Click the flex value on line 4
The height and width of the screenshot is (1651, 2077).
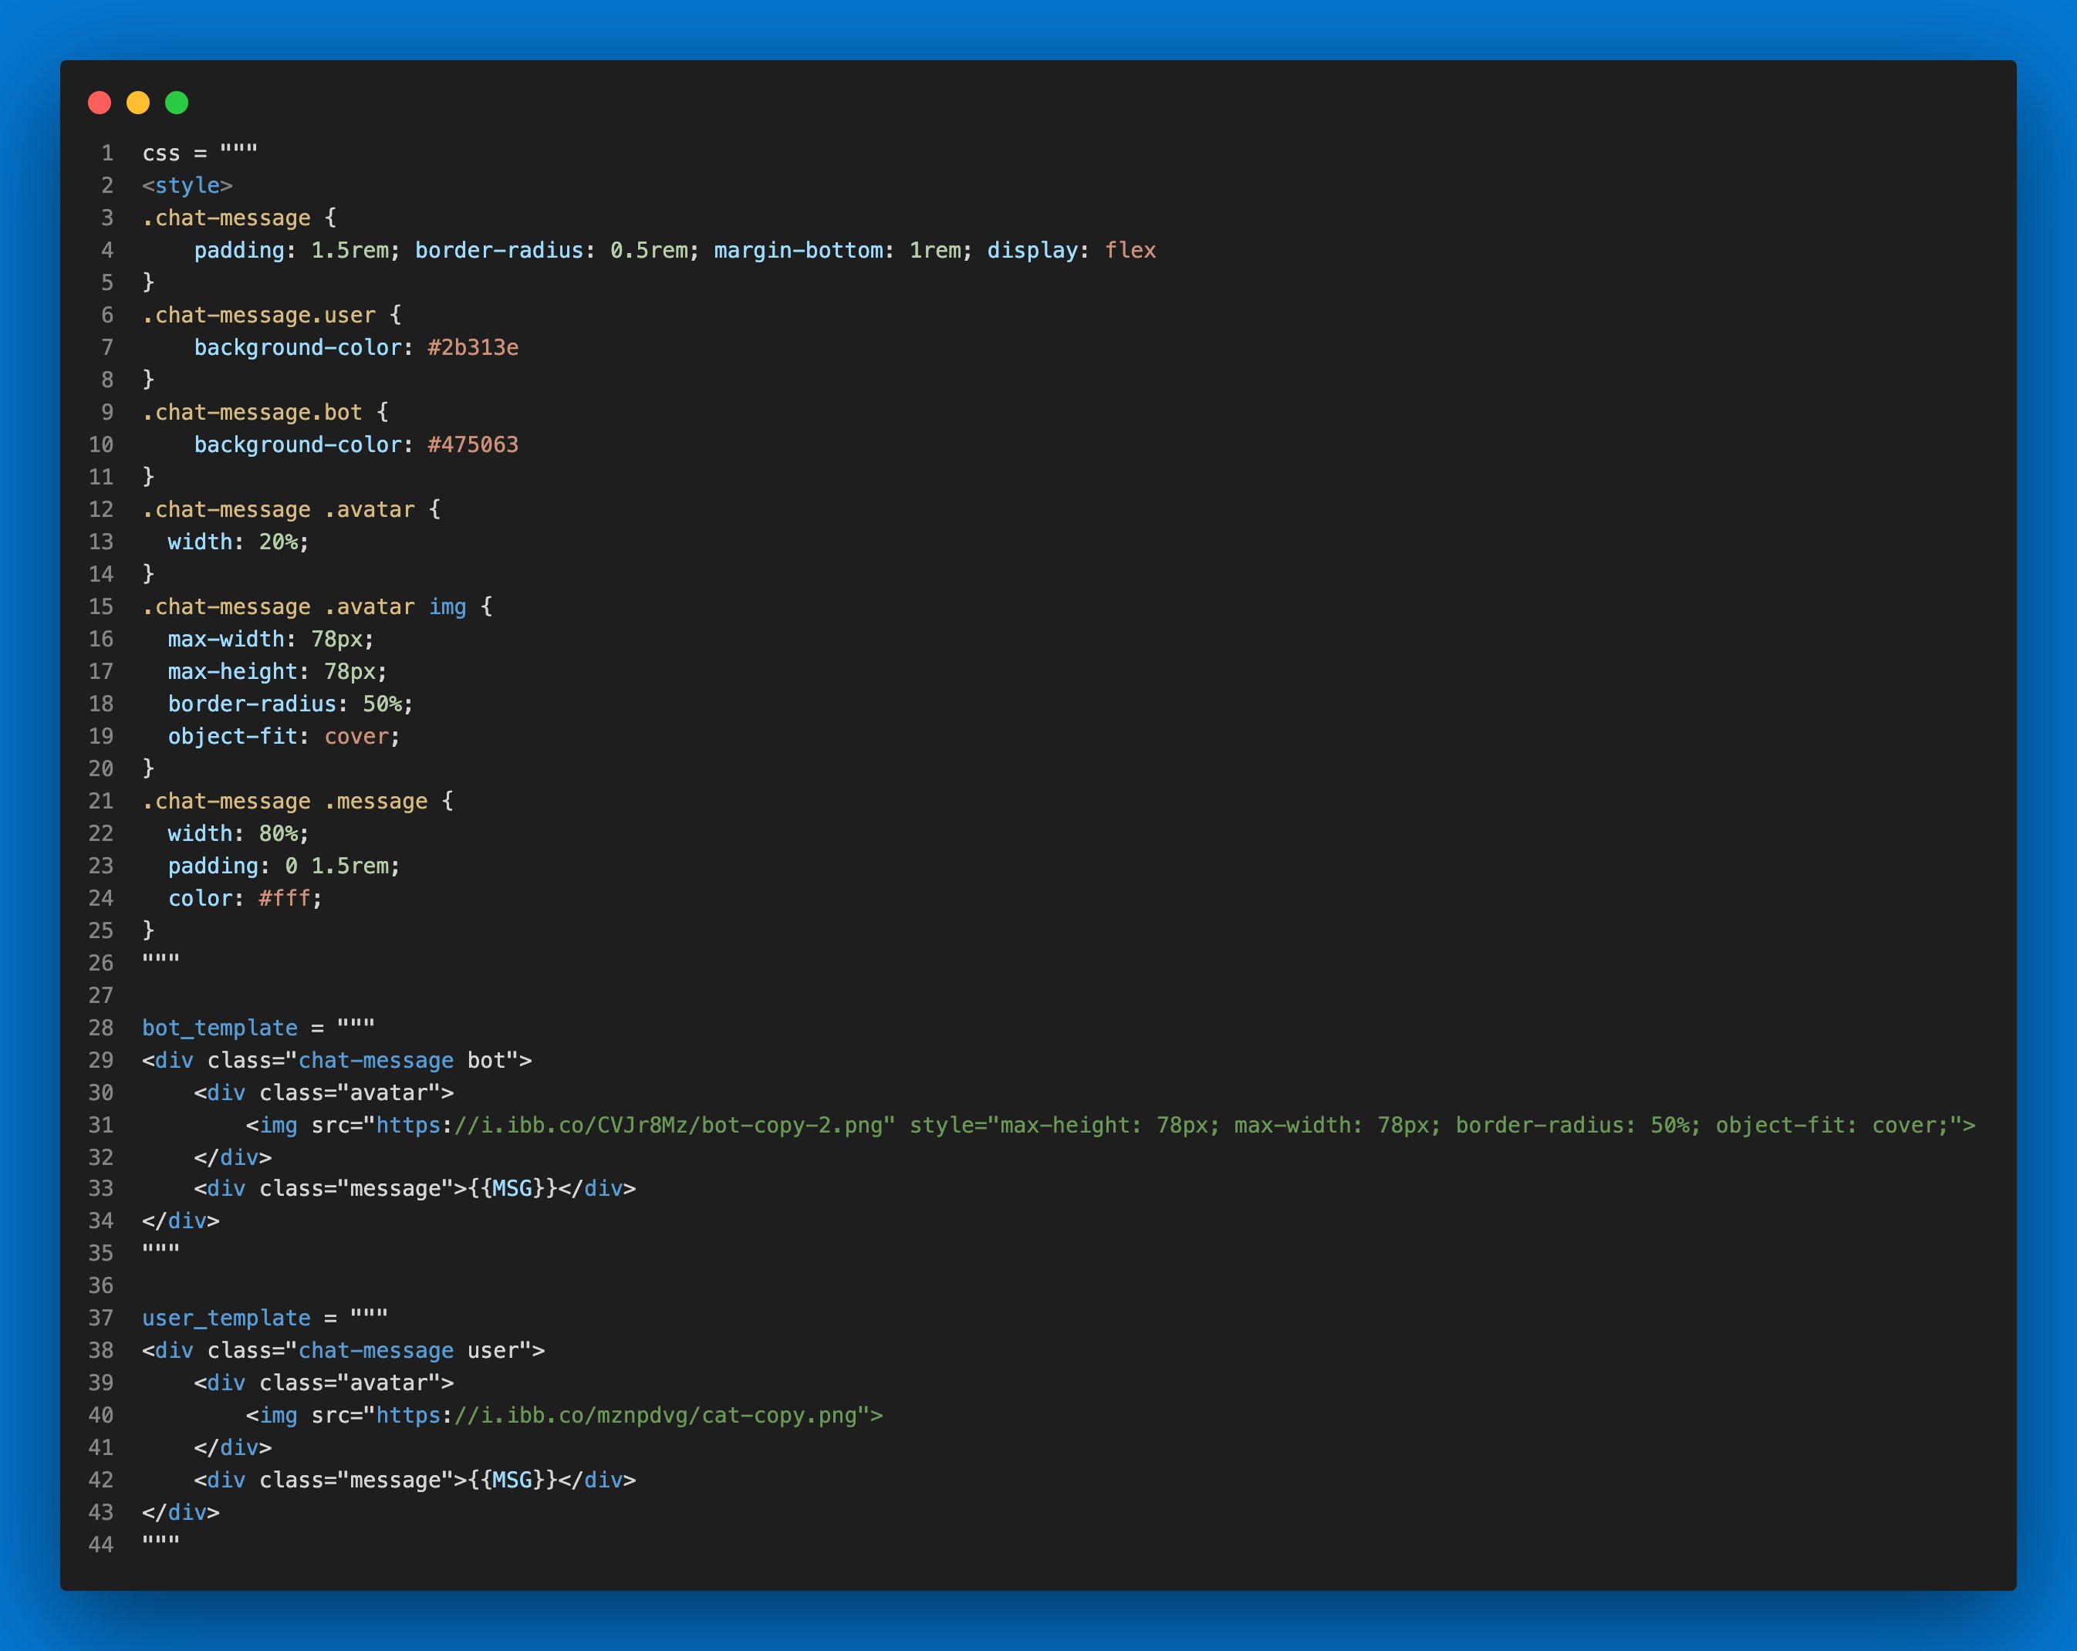pos(1130,251)
